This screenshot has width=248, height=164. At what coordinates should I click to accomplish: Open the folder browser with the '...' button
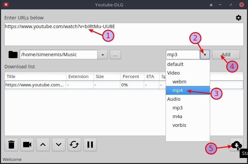(115, 55)
